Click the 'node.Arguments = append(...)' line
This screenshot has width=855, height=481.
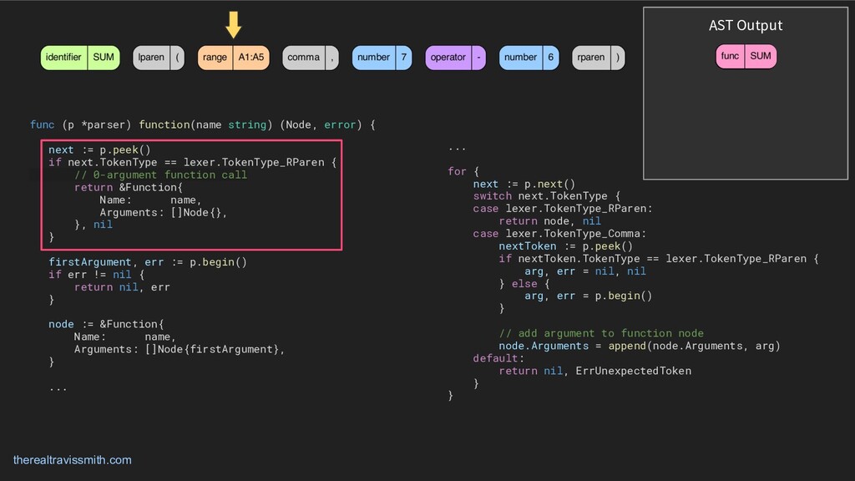coord(640,346)
